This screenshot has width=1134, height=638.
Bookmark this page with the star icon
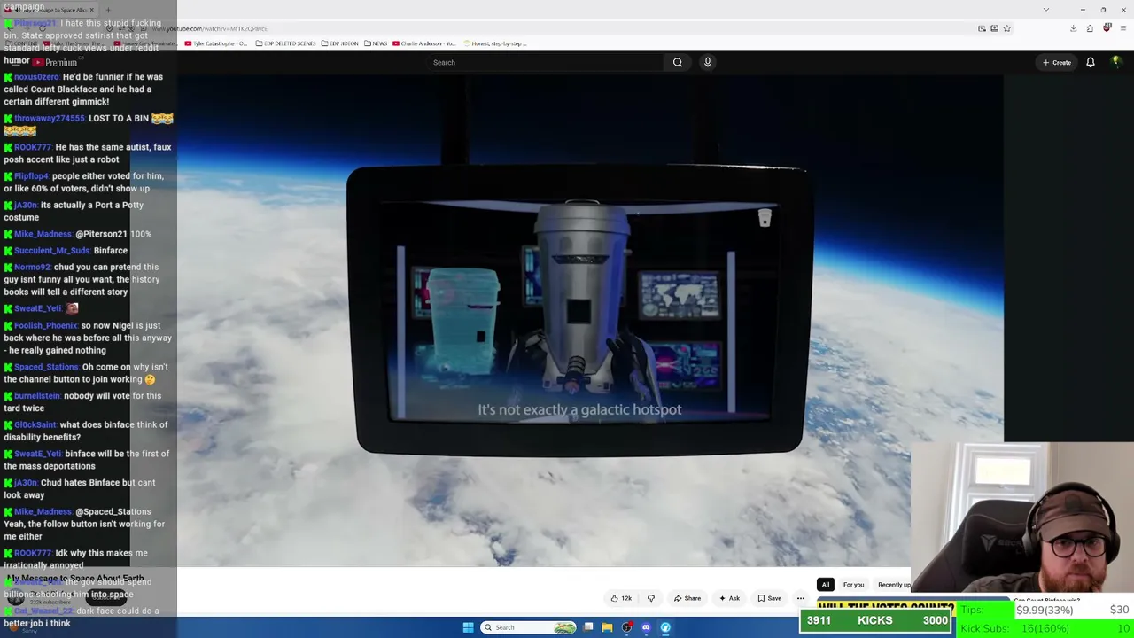click(x=1006, y=28)
